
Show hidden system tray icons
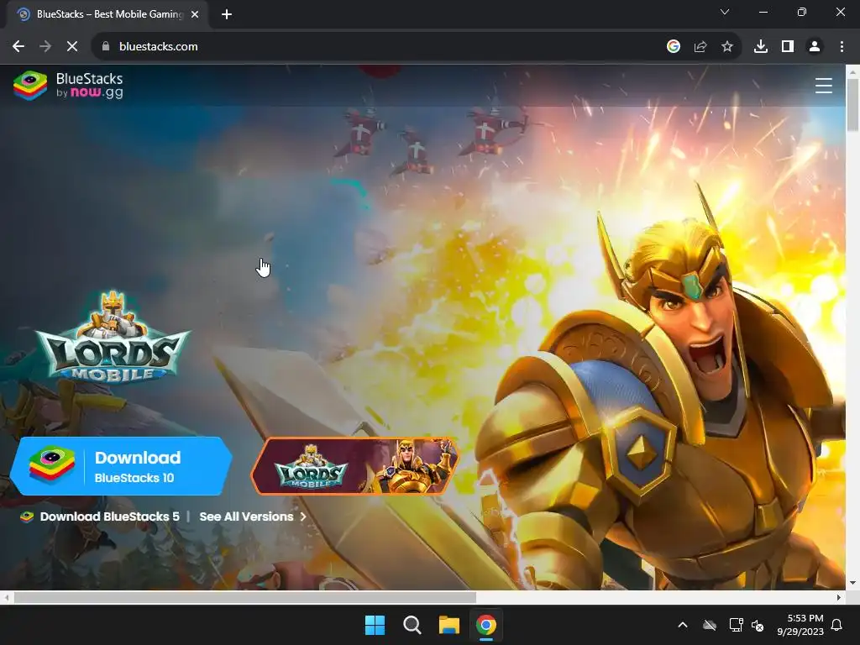(x=682, y=625)
